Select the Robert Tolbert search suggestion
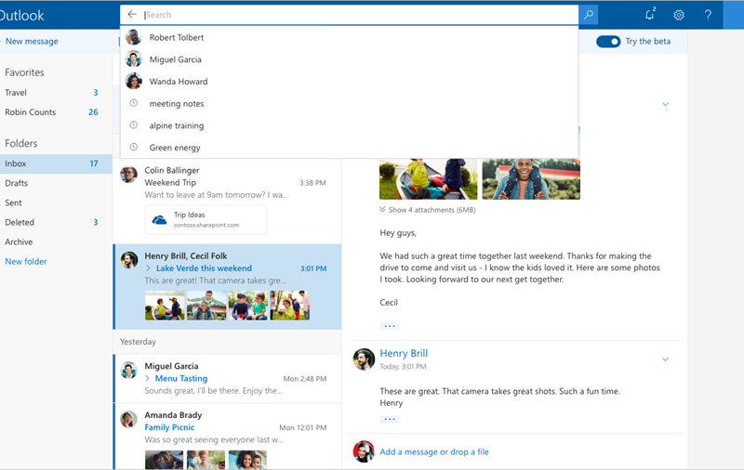The image size is (744, 470). (x=177, y=37)
